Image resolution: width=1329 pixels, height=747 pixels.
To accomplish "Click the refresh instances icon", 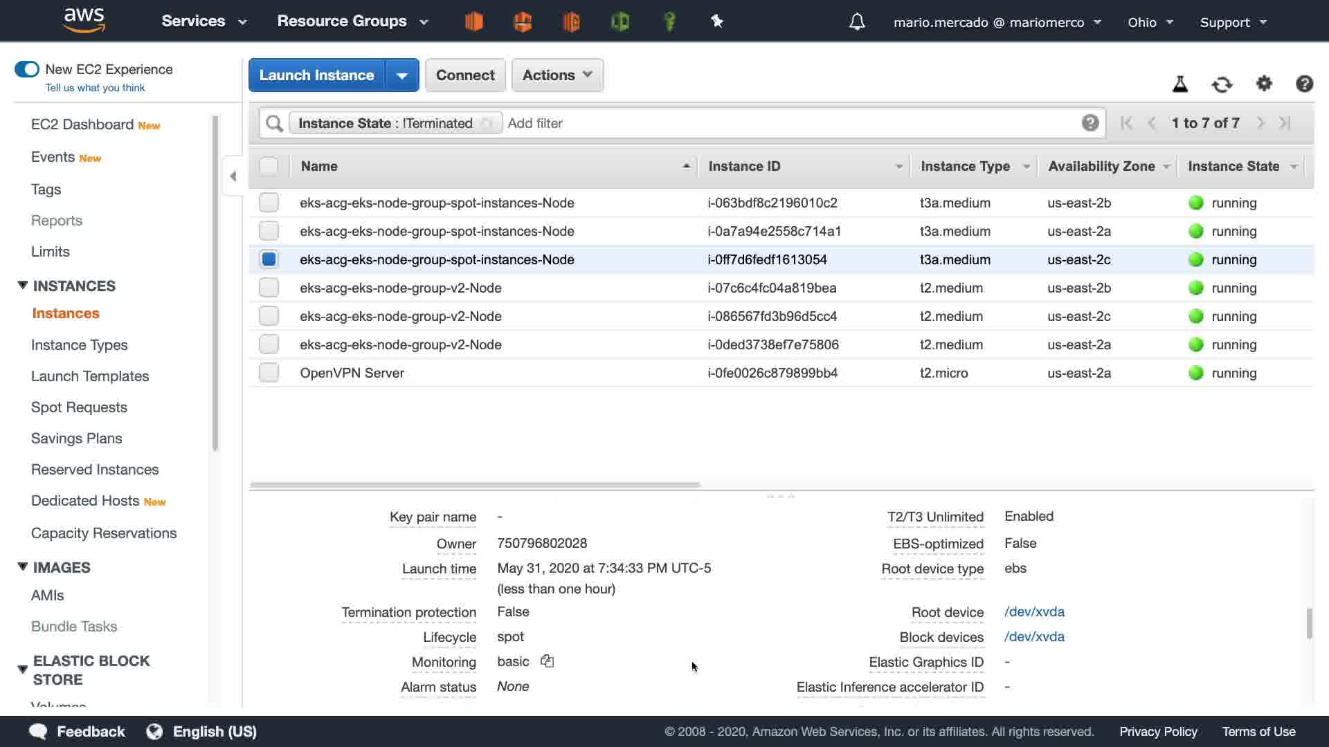I will [1222, 84].
